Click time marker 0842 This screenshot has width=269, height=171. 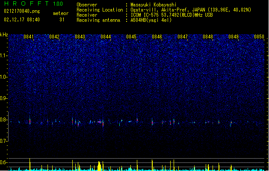tap(54, 37)
